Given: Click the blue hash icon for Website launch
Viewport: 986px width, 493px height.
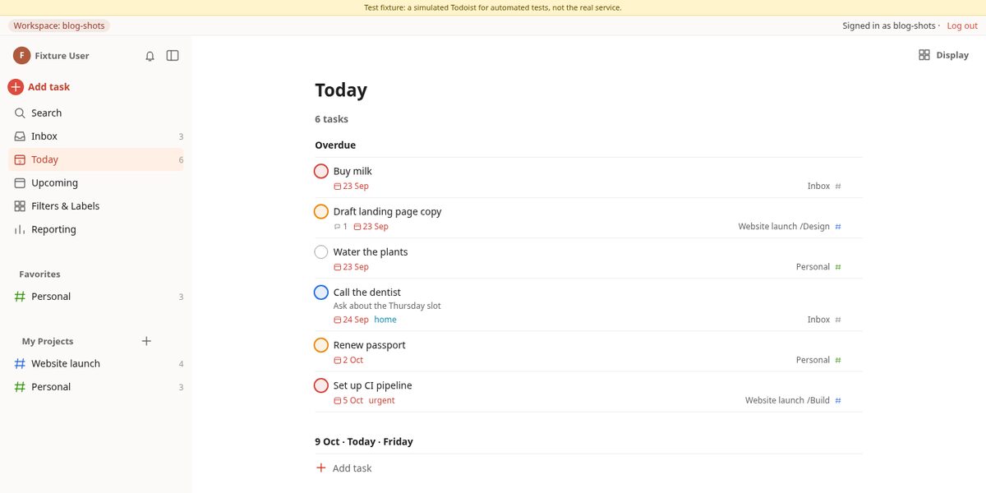Looking at the screenshot, I should coord(20,364).
